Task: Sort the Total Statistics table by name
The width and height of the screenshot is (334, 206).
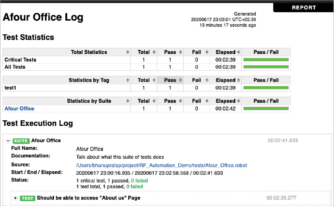Action: pyautogui.click(x=128, y=52)
